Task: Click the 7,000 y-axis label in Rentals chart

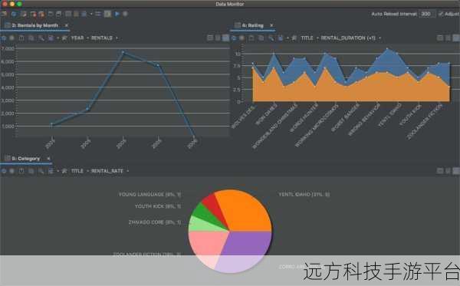Action: 8,48
